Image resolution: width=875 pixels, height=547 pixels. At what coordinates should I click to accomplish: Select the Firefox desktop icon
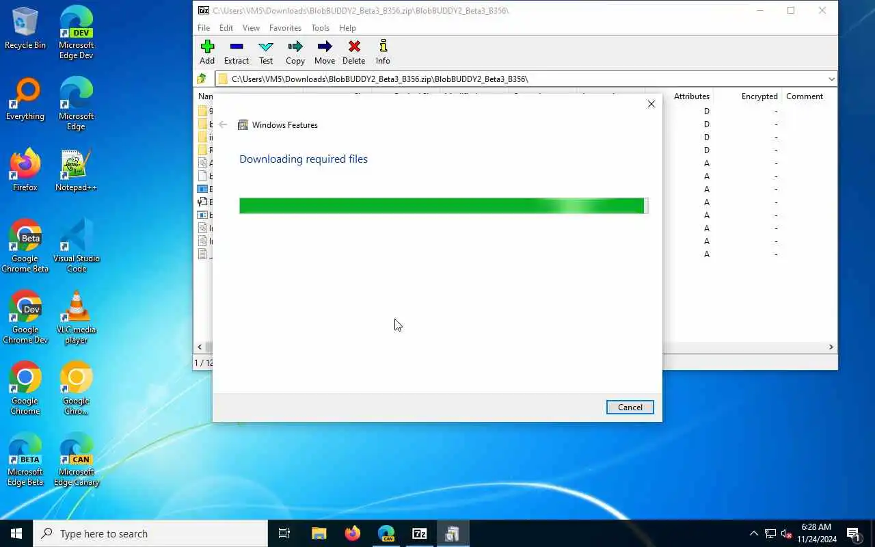[25, 170]
